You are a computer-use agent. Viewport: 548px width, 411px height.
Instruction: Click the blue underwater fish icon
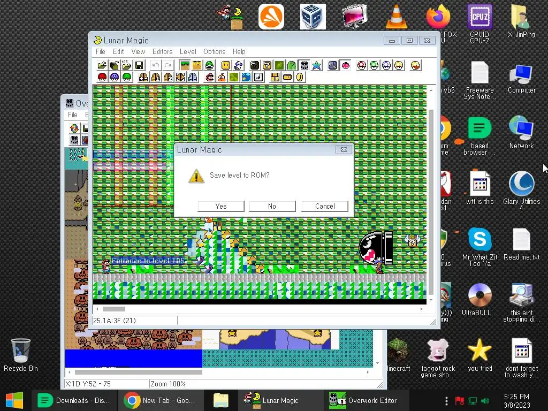[246, 77]
